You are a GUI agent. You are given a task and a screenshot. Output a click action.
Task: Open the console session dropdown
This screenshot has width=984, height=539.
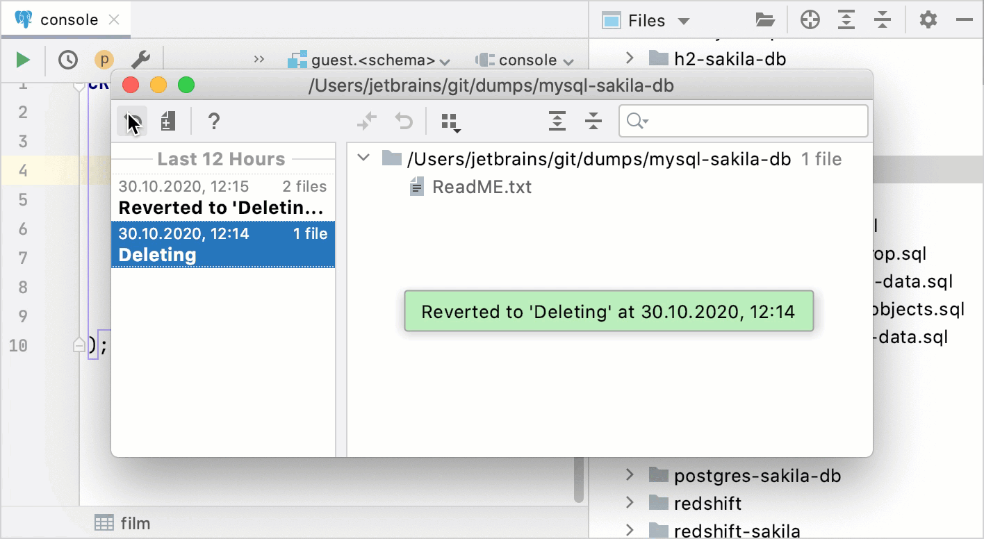[525, 59]
